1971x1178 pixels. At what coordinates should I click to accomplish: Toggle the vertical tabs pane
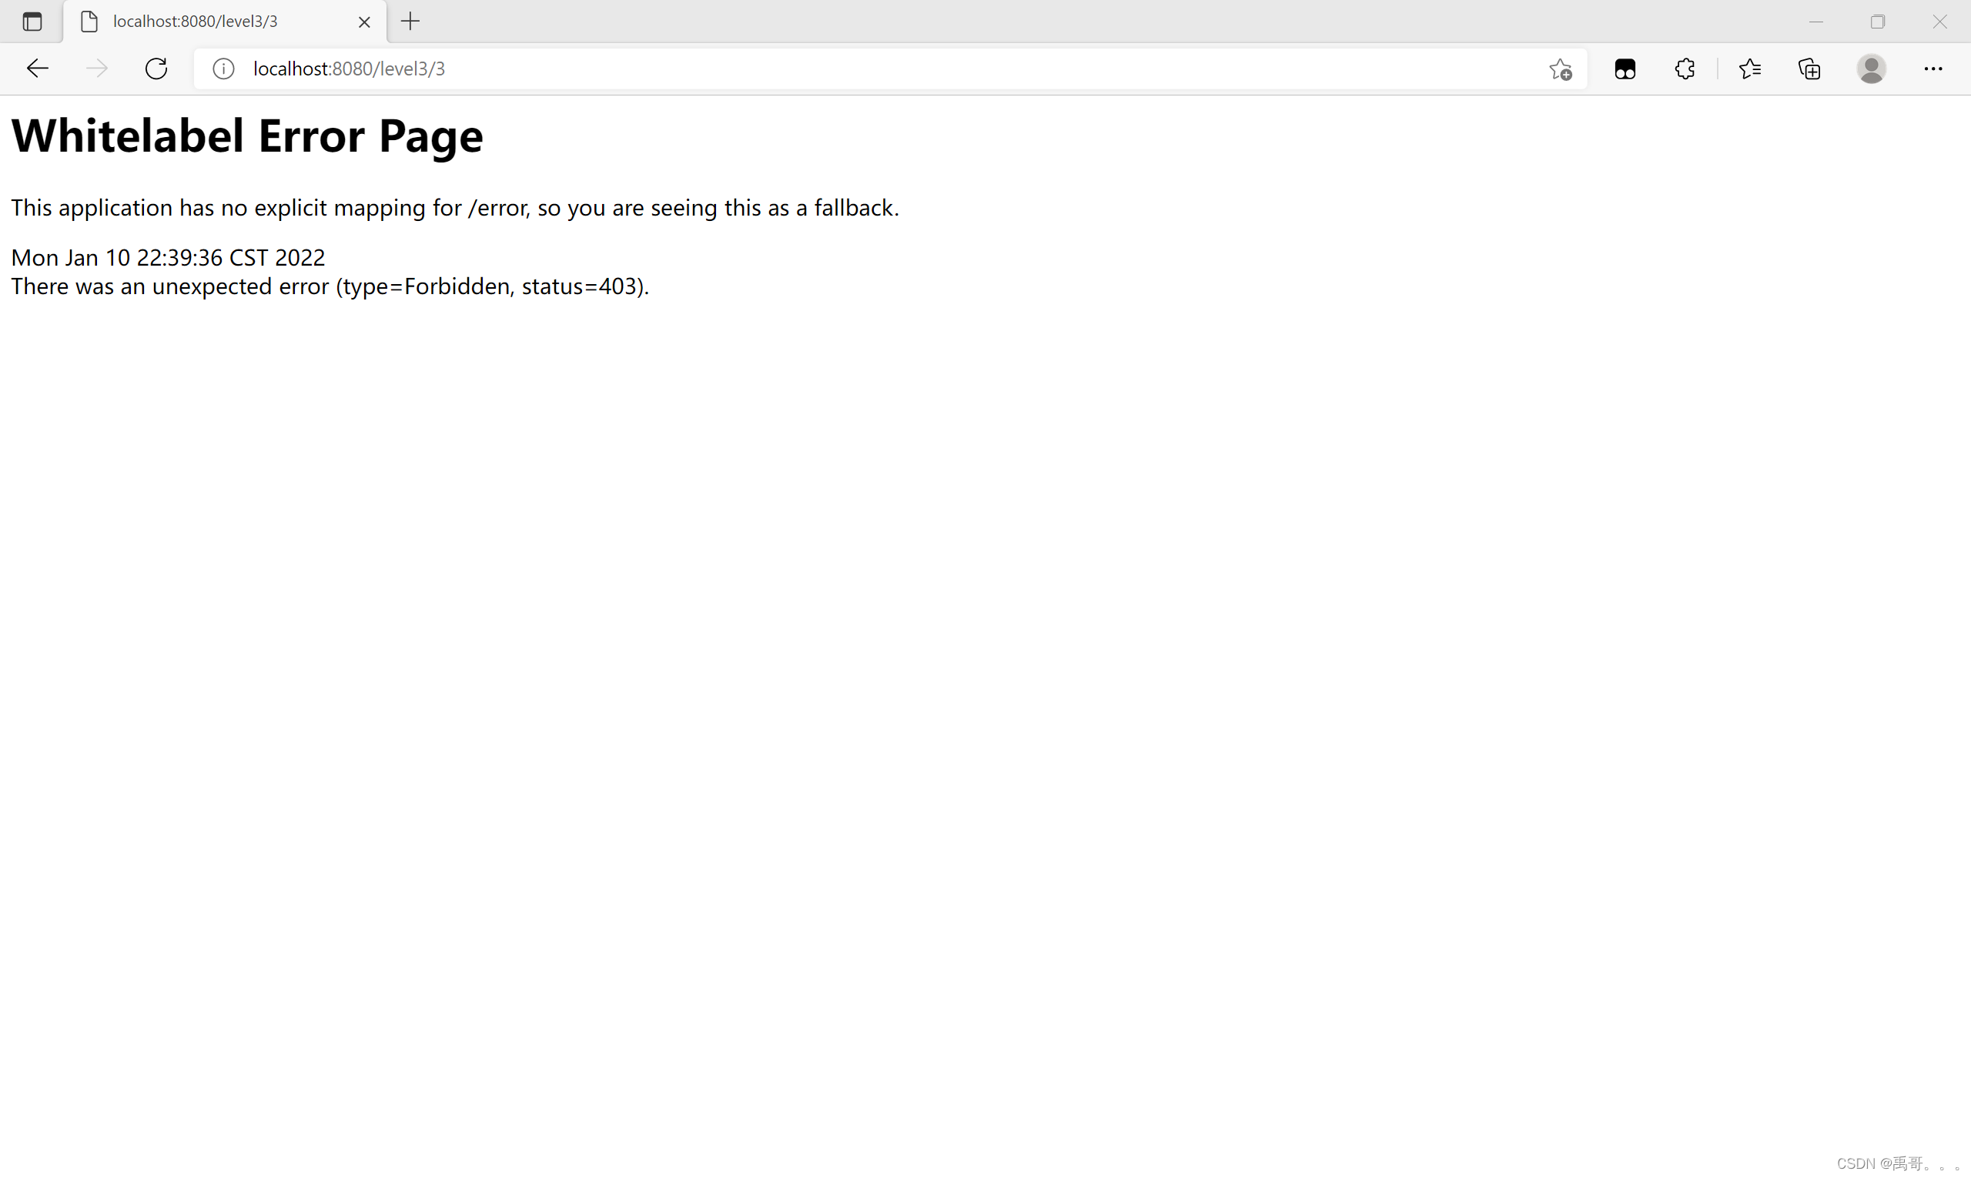(32, 22)
